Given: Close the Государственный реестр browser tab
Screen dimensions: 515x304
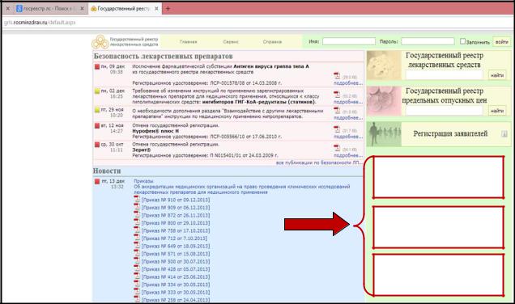Looking at the screenshot, I should (x=156, y=9).
